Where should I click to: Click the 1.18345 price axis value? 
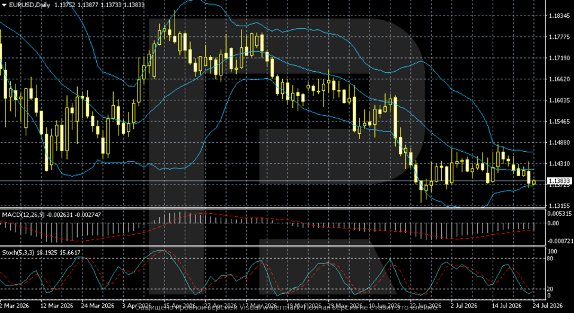click(x=559, y=16)
